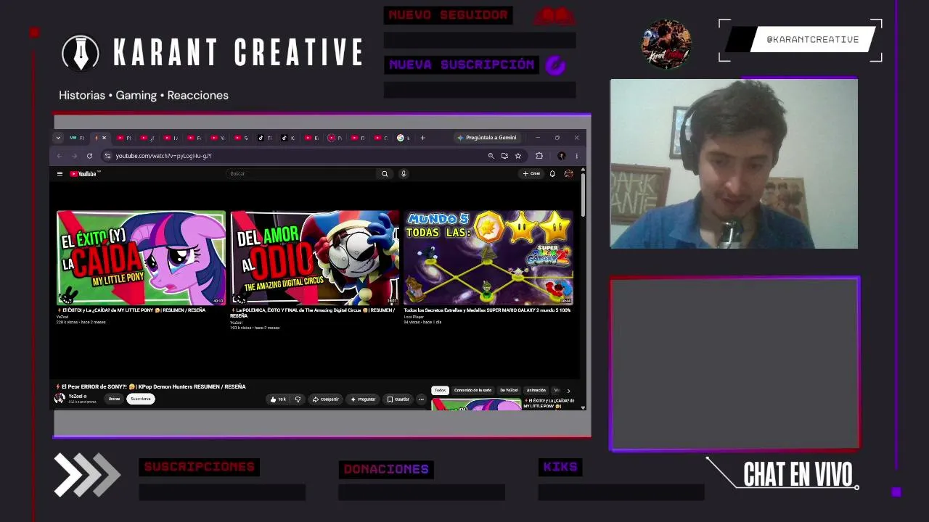Image resolution: width=929 pixels, height=522 pixels.
Task: Open the YouTube guide hamburger menu
Action: coord(60,174)
